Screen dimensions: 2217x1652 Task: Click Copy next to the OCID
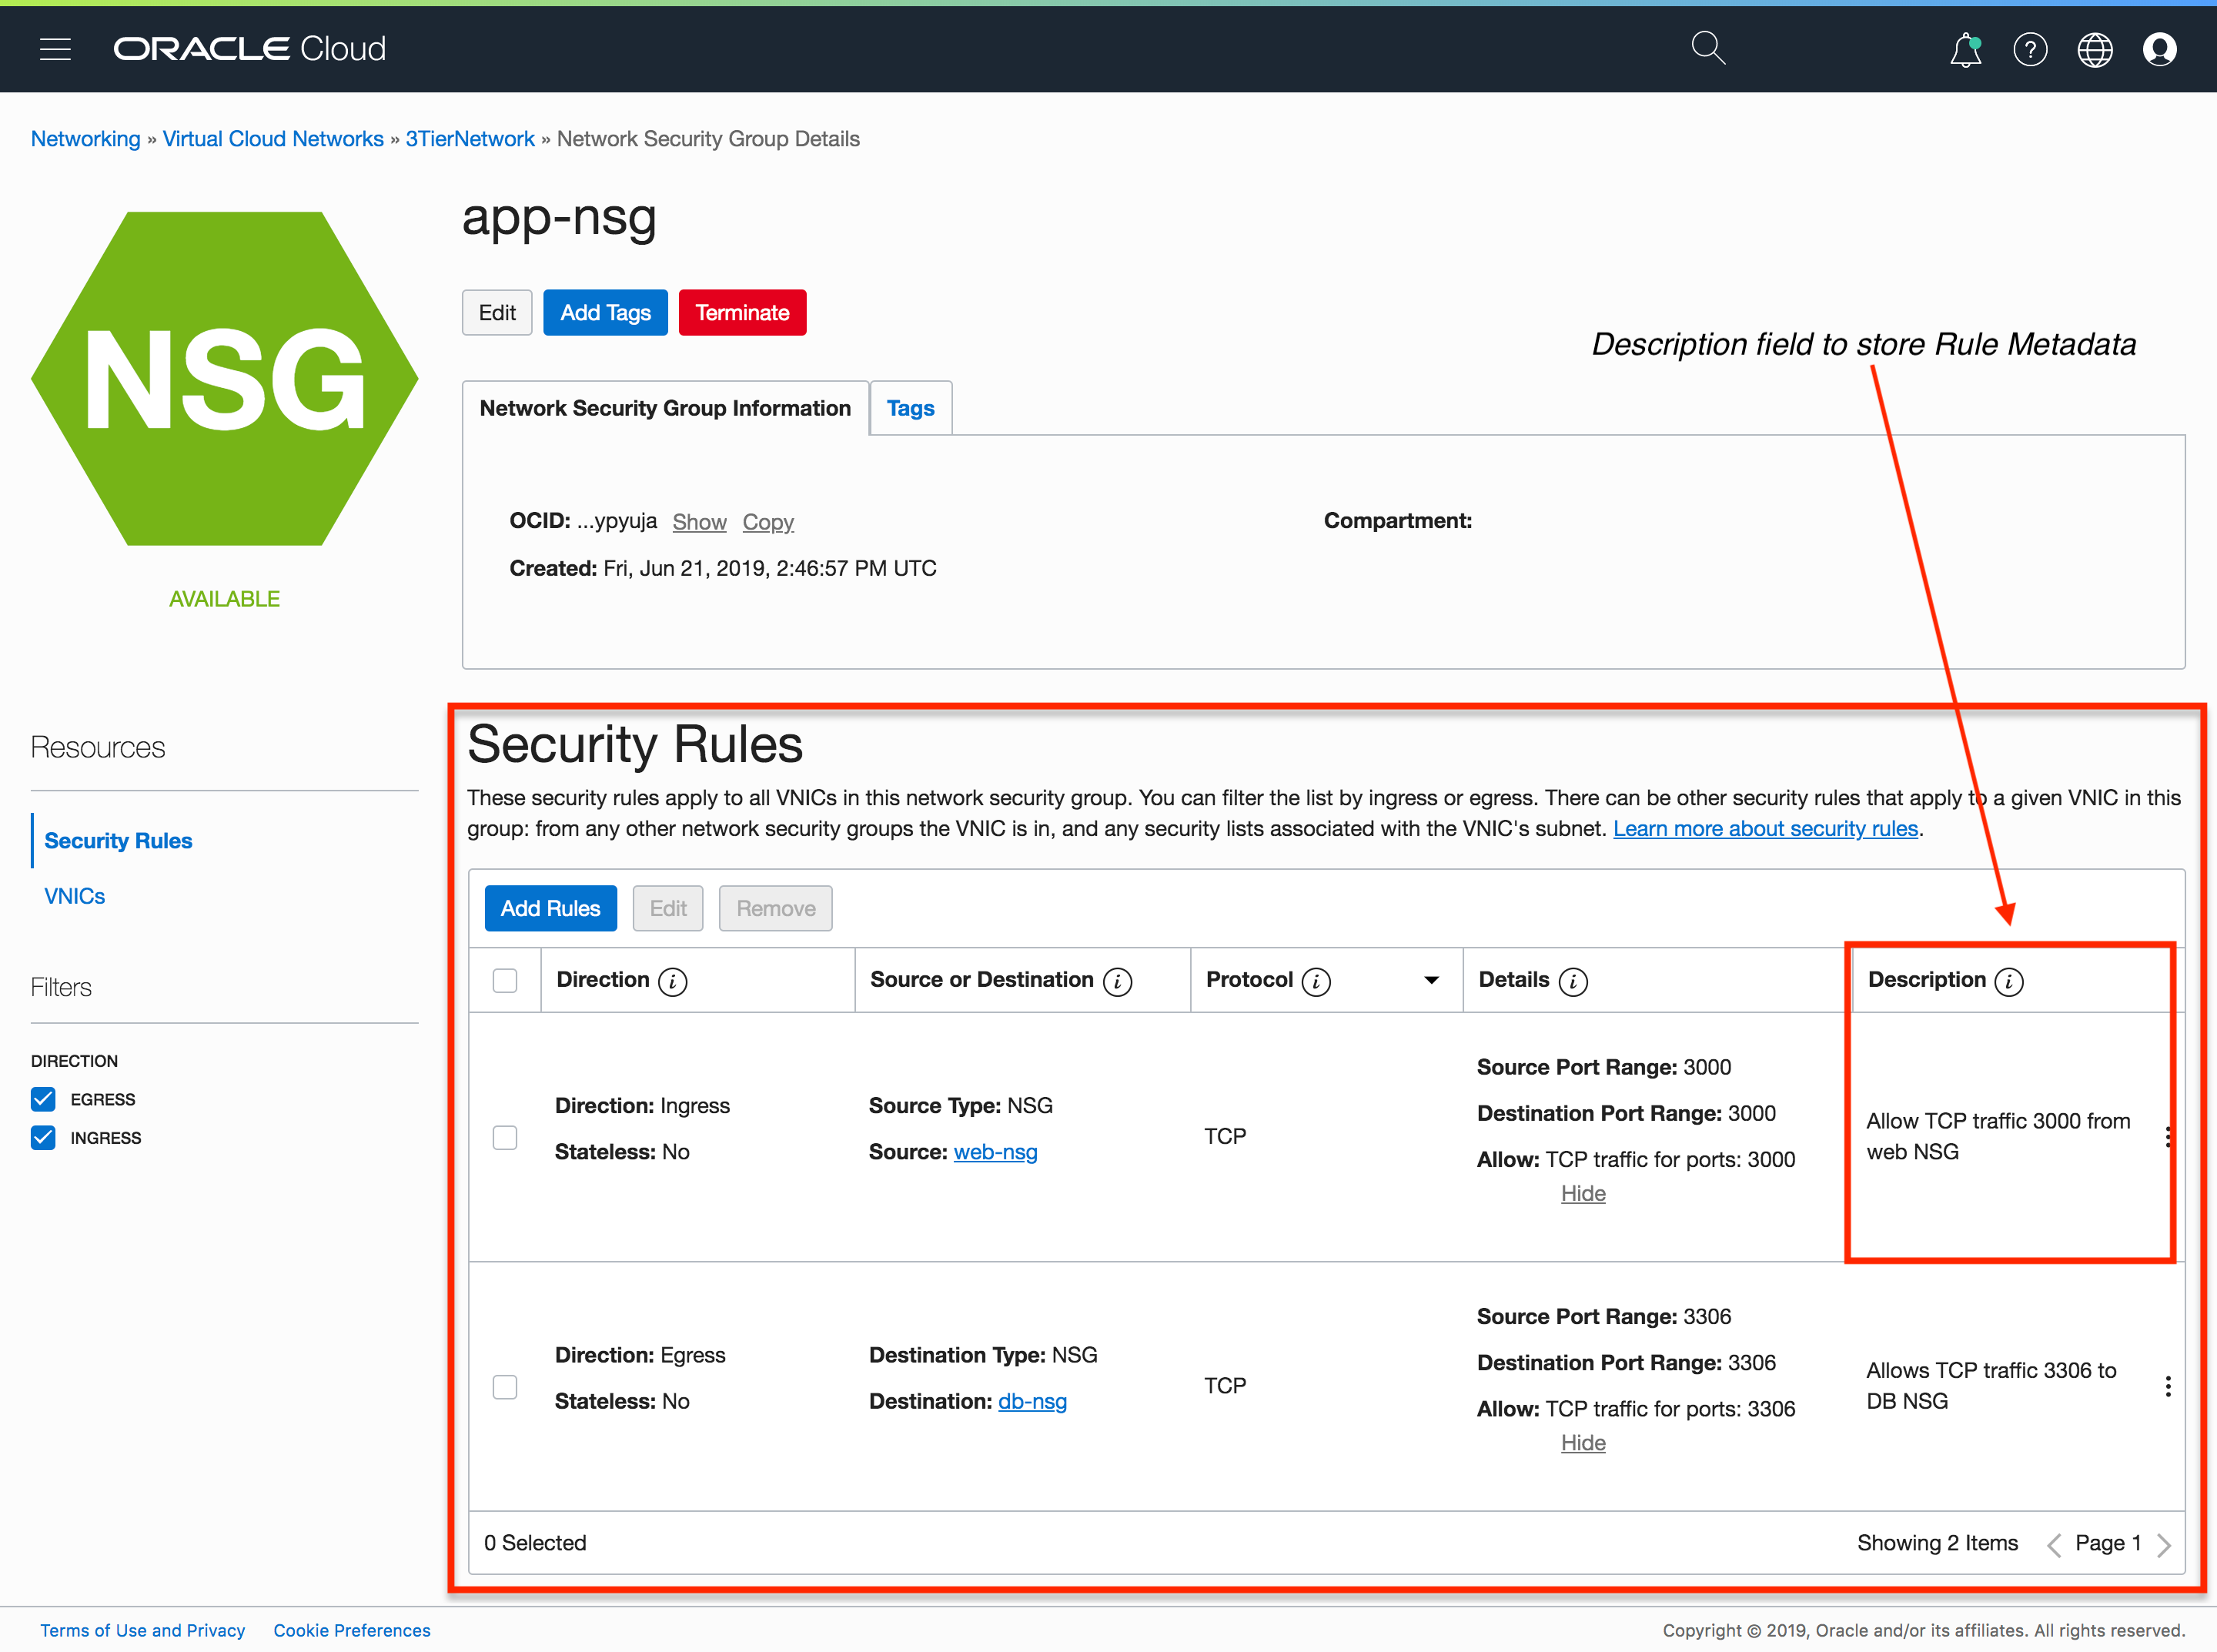767,522
